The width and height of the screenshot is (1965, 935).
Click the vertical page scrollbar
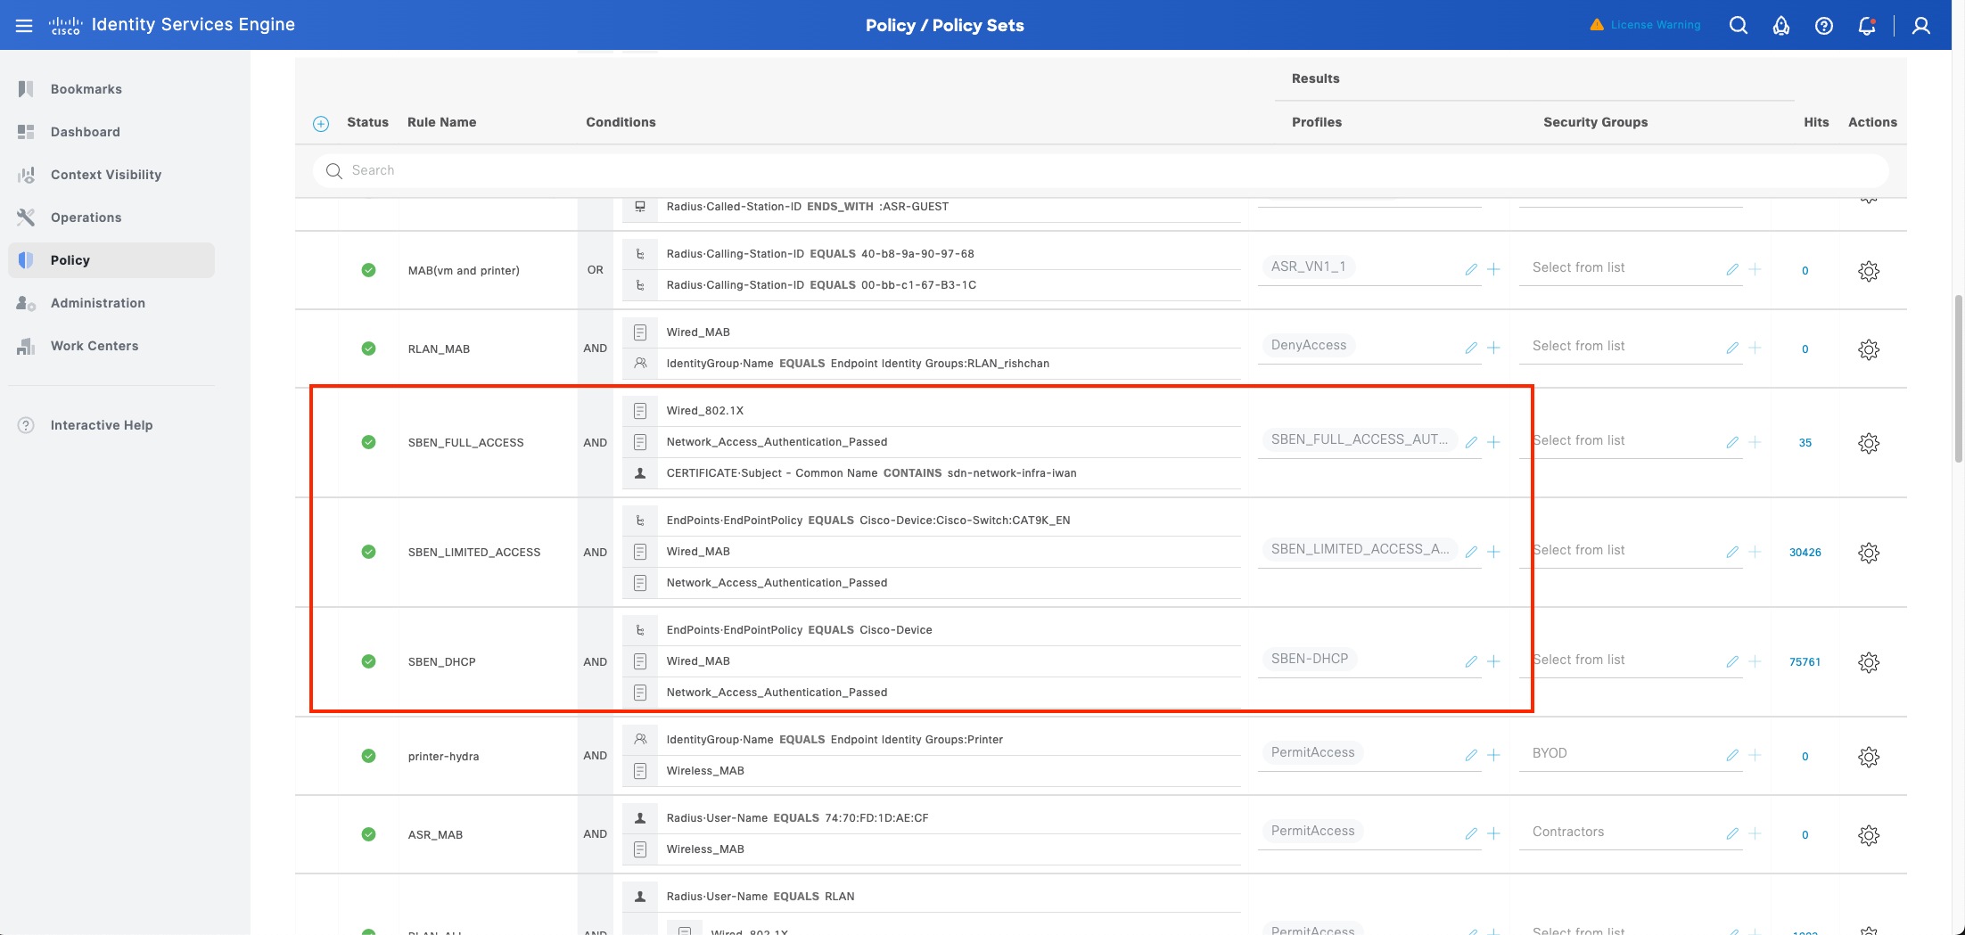pos(1958,379)
